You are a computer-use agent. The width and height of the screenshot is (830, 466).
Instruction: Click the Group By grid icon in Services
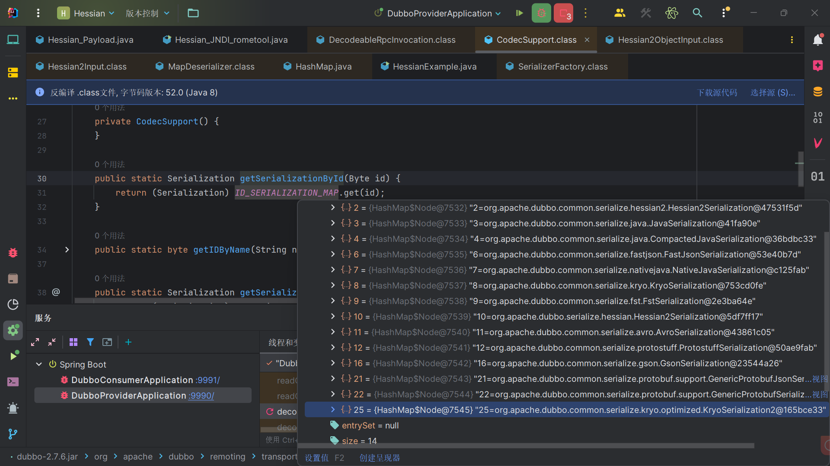[73, 342]
